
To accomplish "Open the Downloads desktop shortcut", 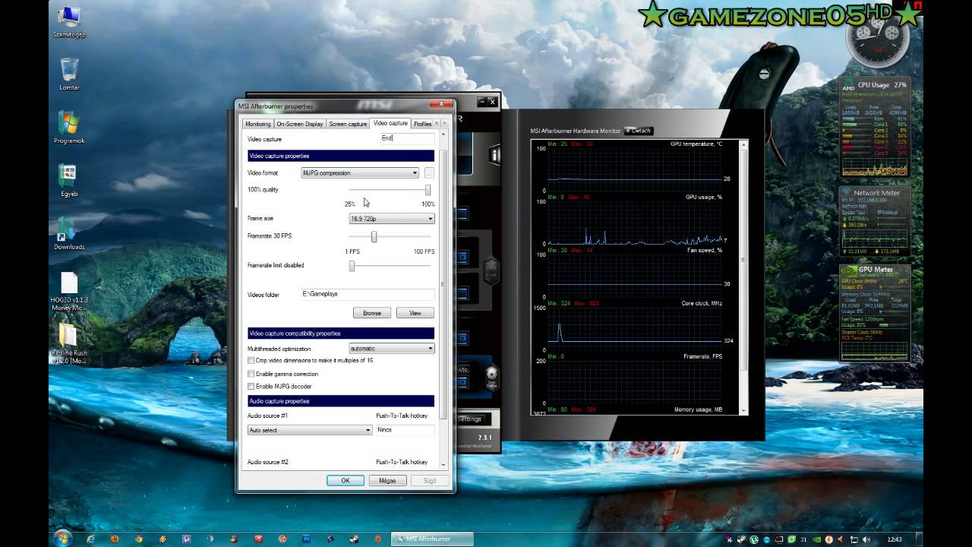I will click(69, 233).
